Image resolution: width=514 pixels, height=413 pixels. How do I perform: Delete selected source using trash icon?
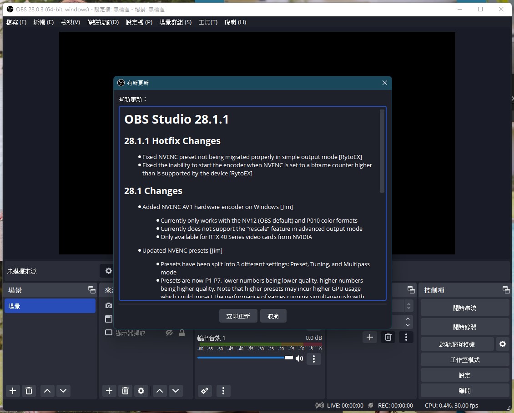tap(125, 391)
